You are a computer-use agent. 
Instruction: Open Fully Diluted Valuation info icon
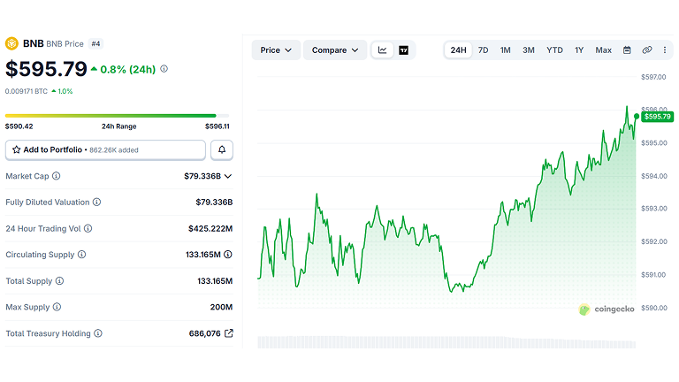97,202
